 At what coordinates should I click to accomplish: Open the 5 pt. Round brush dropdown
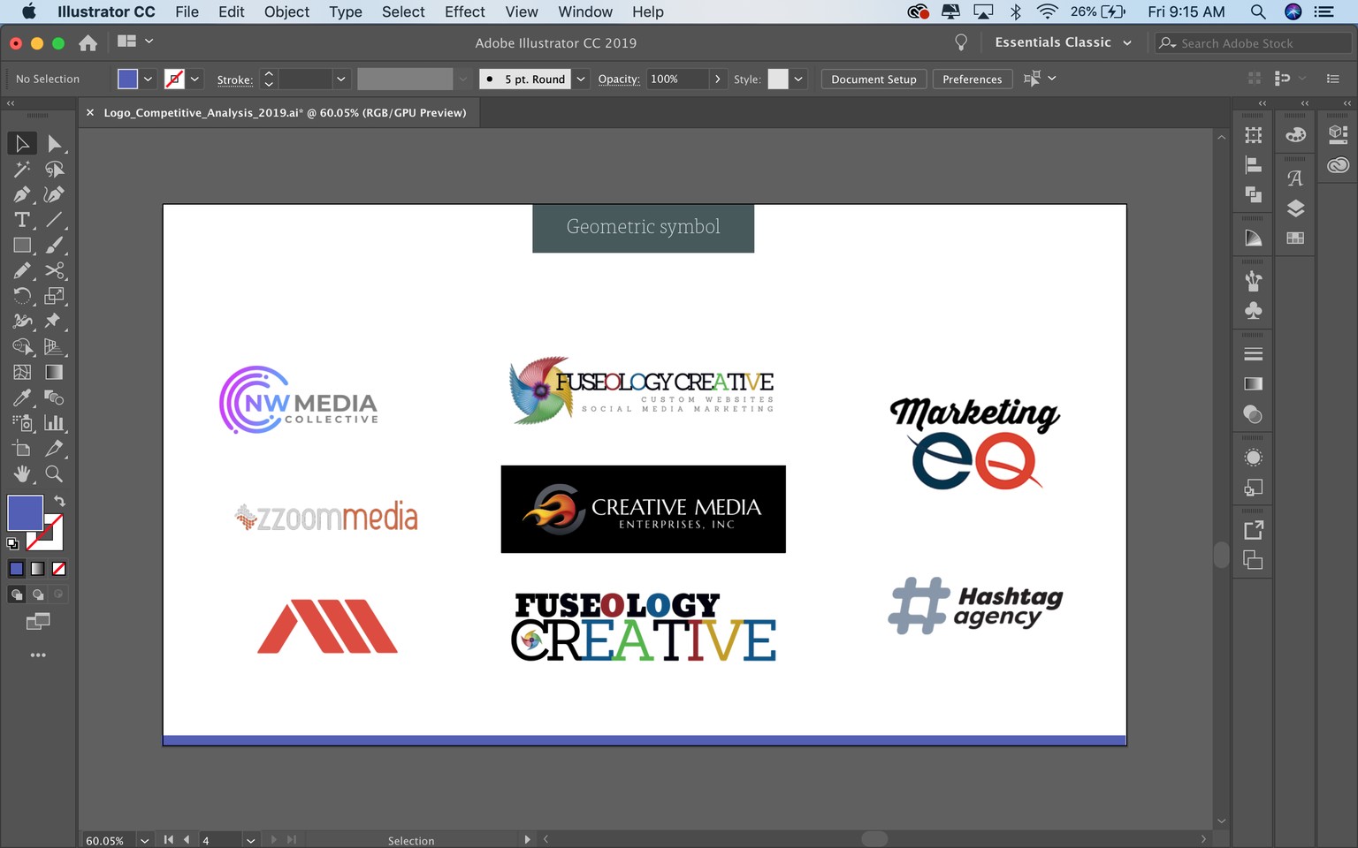tap(581, 79)
